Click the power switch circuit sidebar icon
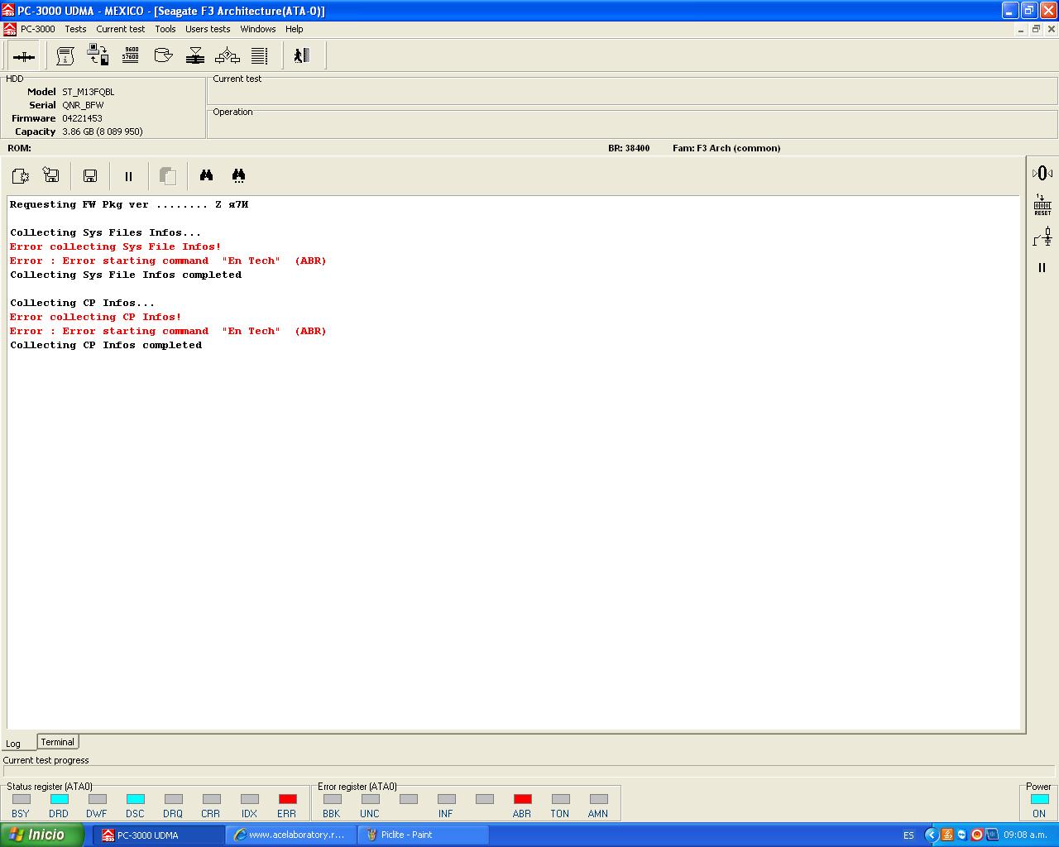The height and width of the screenshot is (847, 1059). click(1042, 237)
